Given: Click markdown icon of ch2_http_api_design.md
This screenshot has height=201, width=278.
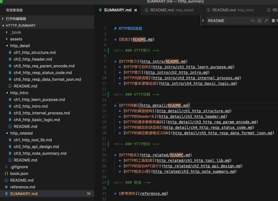Looking at the screenshot, I should point(10,147).
